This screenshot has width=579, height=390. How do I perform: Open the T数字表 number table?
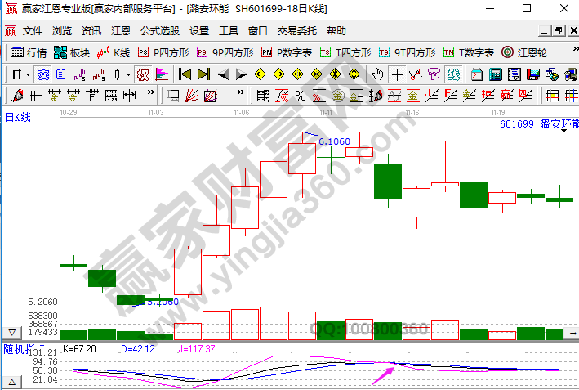point(469,52)
